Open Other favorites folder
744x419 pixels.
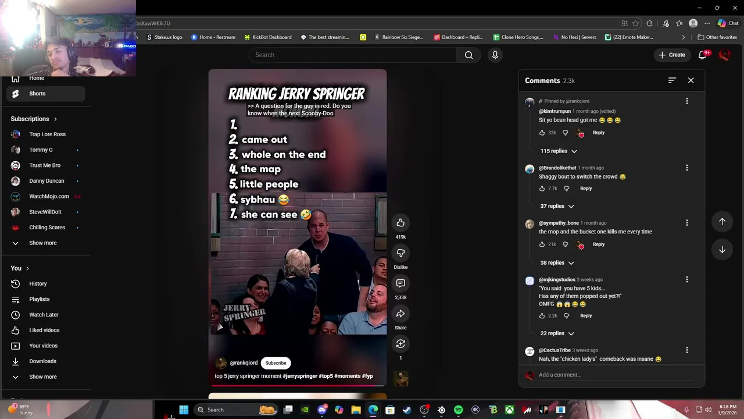(717, 37)
